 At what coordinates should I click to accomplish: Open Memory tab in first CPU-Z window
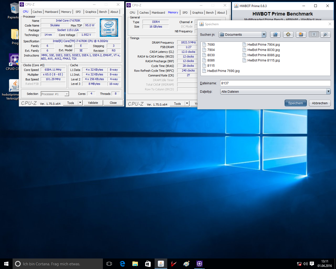click(x=66, y=12)
